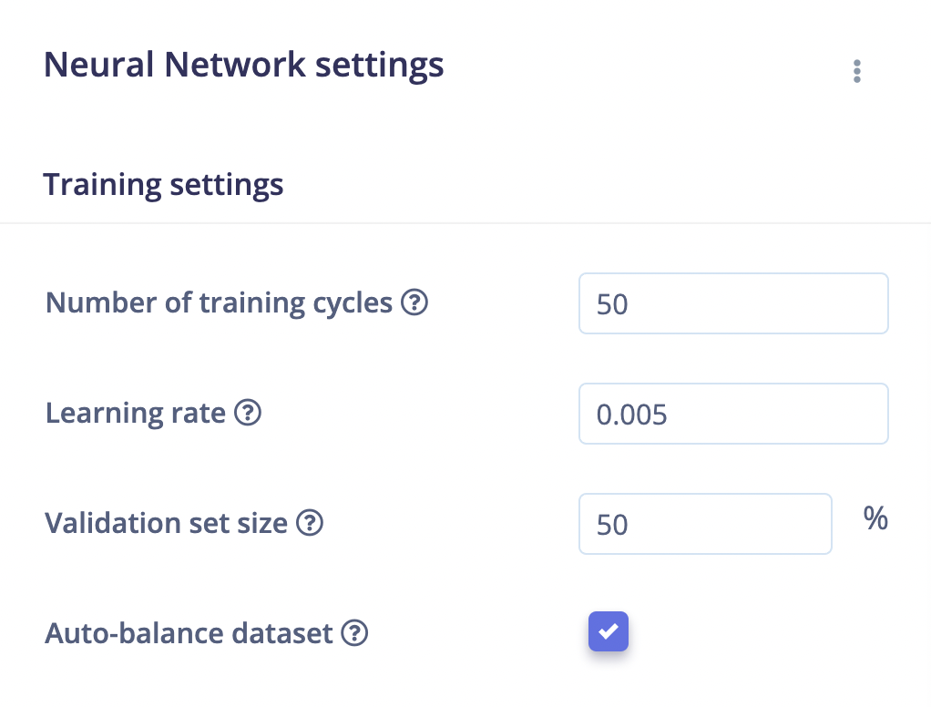Disable the Auto-balance dataset checkbox

coord(609,631)
